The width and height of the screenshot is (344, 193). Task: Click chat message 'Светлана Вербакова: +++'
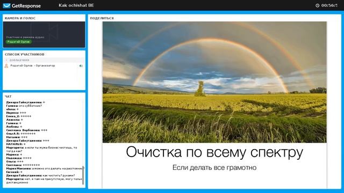(27, 130)
